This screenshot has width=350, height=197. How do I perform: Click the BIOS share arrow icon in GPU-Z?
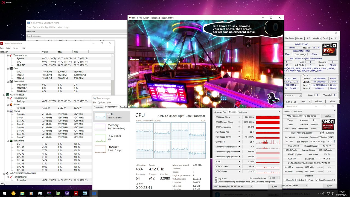point(322,133)
